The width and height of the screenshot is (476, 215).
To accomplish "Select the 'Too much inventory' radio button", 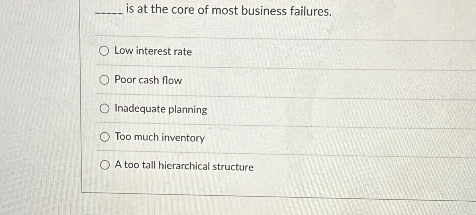I will (104, 137).
